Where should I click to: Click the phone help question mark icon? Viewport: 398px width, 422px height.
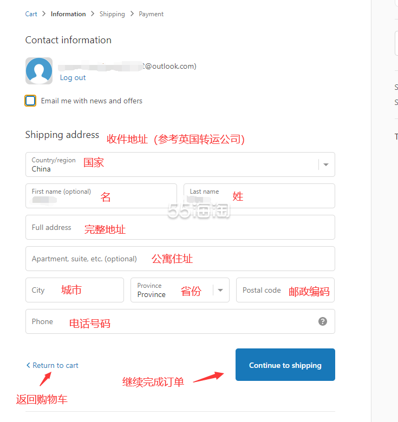point(323,321)
